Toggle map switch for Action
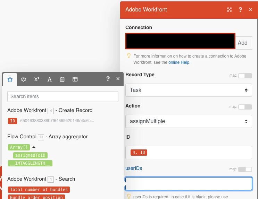The image size is (258, 199). click(x=245, y=107)
